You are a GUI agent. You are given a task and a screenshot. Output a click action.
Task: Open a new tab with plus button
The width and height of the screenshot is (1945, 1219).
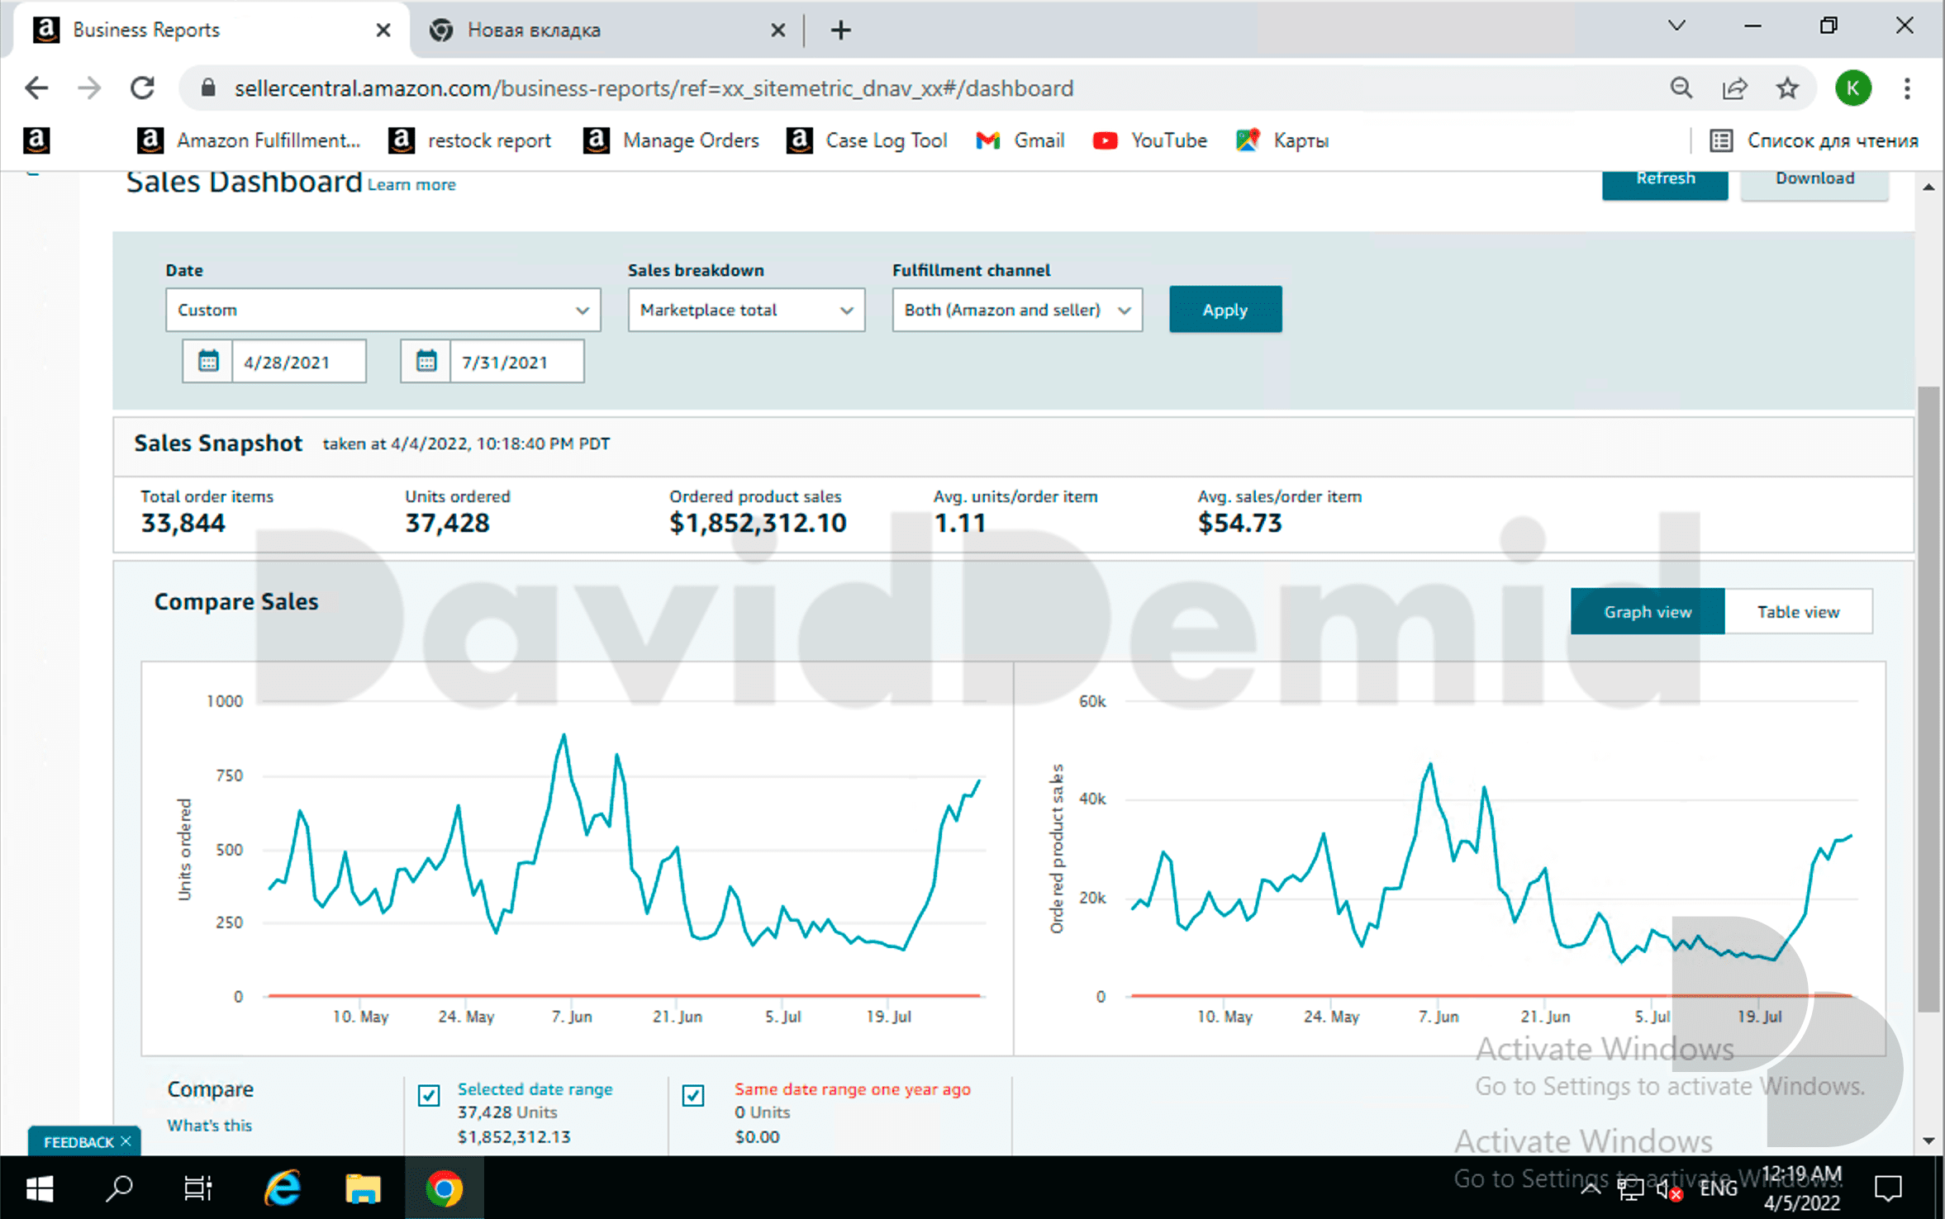[x=841, y=31]
